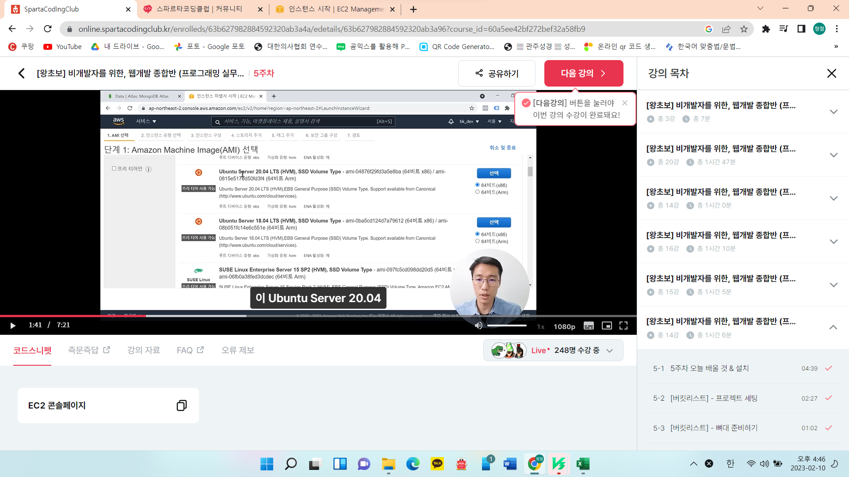Enter fullscreen video mode

pyautogui.click(x=623, y=326)
